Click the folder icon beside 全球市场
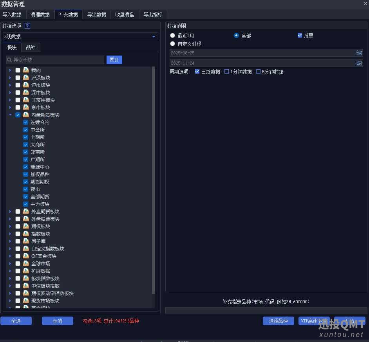 [x=26, y=263]
